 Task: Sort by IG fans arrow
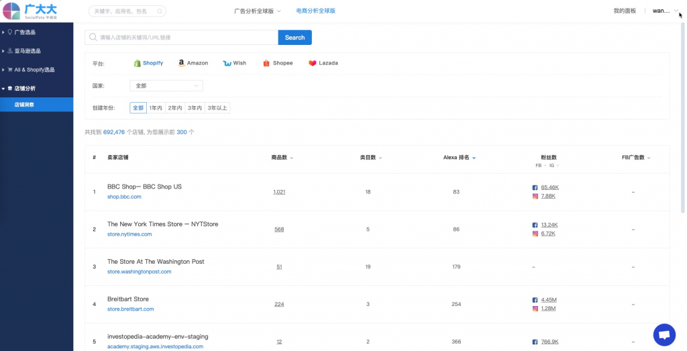(558, 166)
